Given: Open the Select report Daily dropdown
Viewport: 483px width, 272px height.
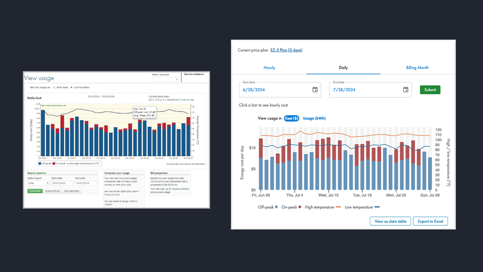Looking at the screenshot, I should point(38,183).
